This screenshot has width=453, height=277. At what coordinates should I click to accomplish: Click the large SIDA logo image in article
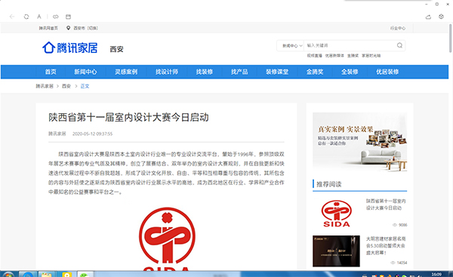pos(167,239)
